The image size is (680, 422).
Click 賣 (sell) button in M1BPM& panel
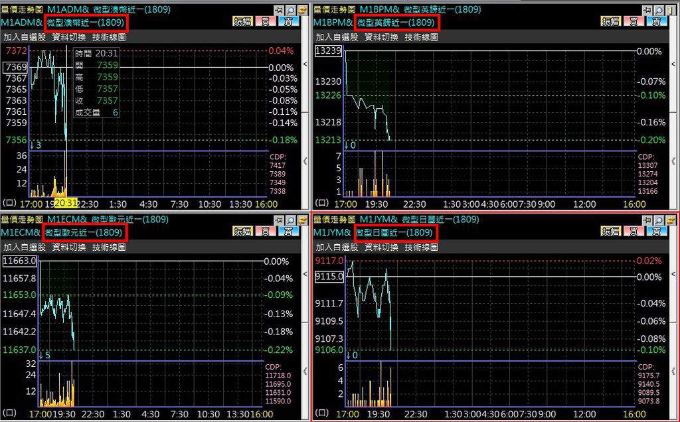657,22
